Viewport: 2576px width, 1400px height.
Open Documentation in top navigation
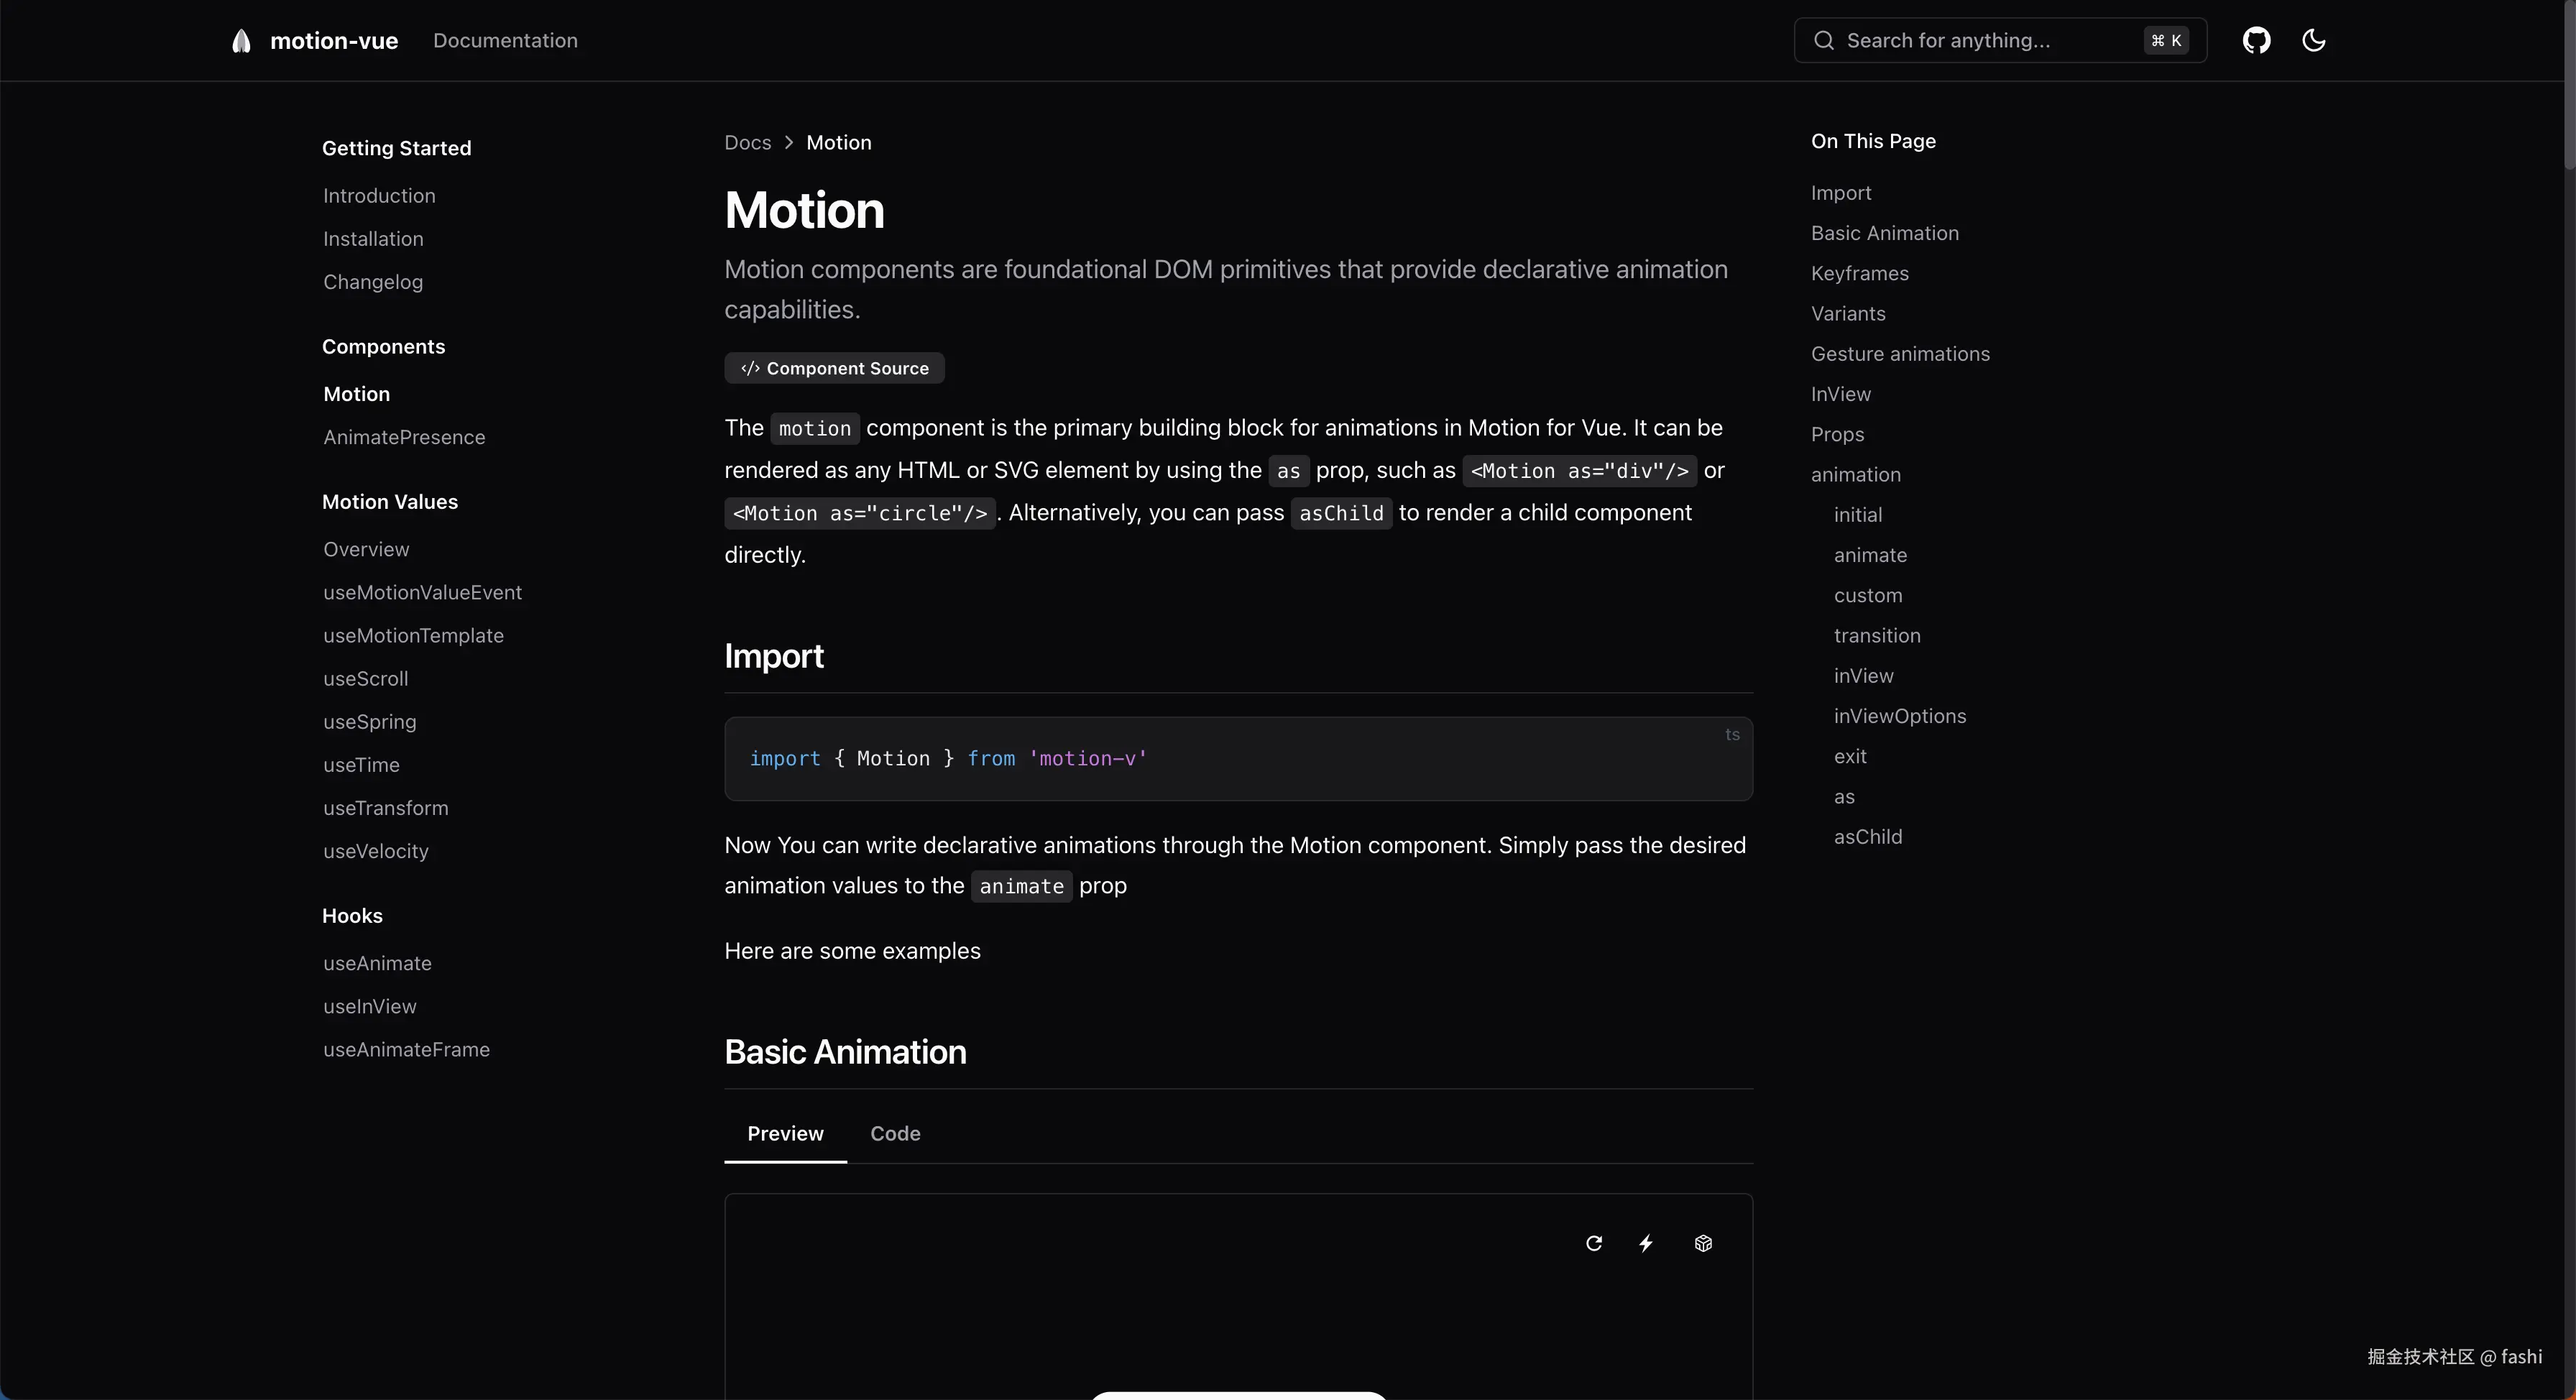coord(505,41)
